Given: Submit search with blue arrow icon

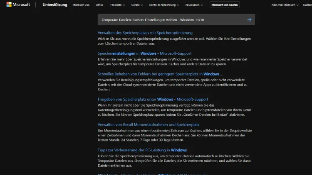Looking at the screenshot, I should (249, 19).
